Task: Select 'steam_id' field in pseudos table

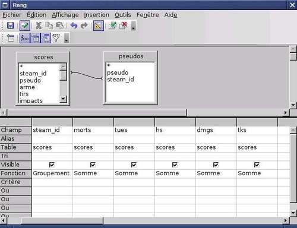Action: (x=121, y=80)
